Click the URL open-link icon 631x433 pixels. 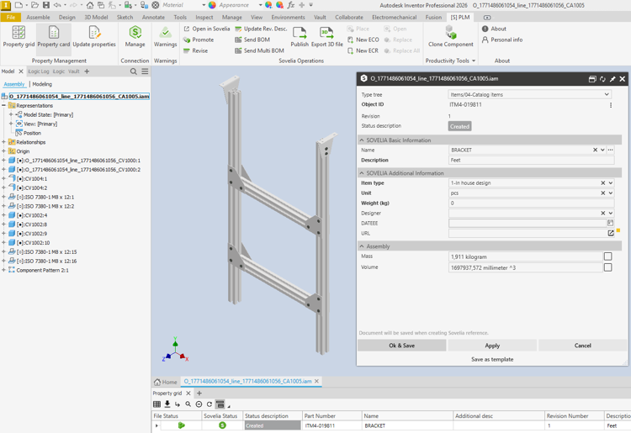pyautogui.click(x=611, y=234)
